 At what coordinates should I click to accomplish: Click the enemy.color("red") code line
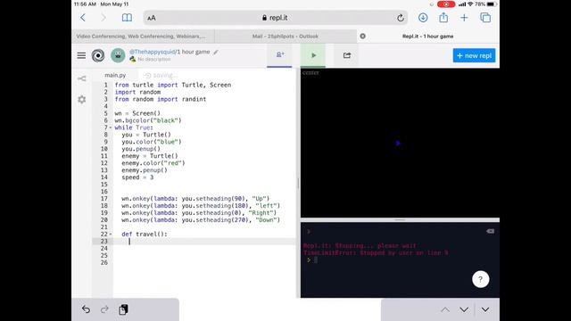point(153,163)
